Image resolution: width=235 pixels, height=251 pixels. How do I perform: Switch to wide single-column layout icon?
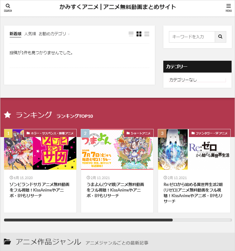(x=131, y=34)
